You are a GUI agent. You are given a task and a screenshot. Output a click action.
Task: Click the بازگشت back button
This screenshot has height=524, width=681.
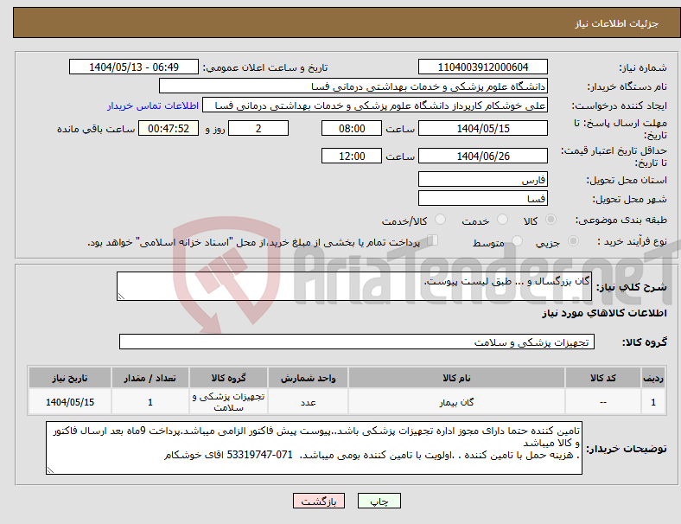point(319,501)
